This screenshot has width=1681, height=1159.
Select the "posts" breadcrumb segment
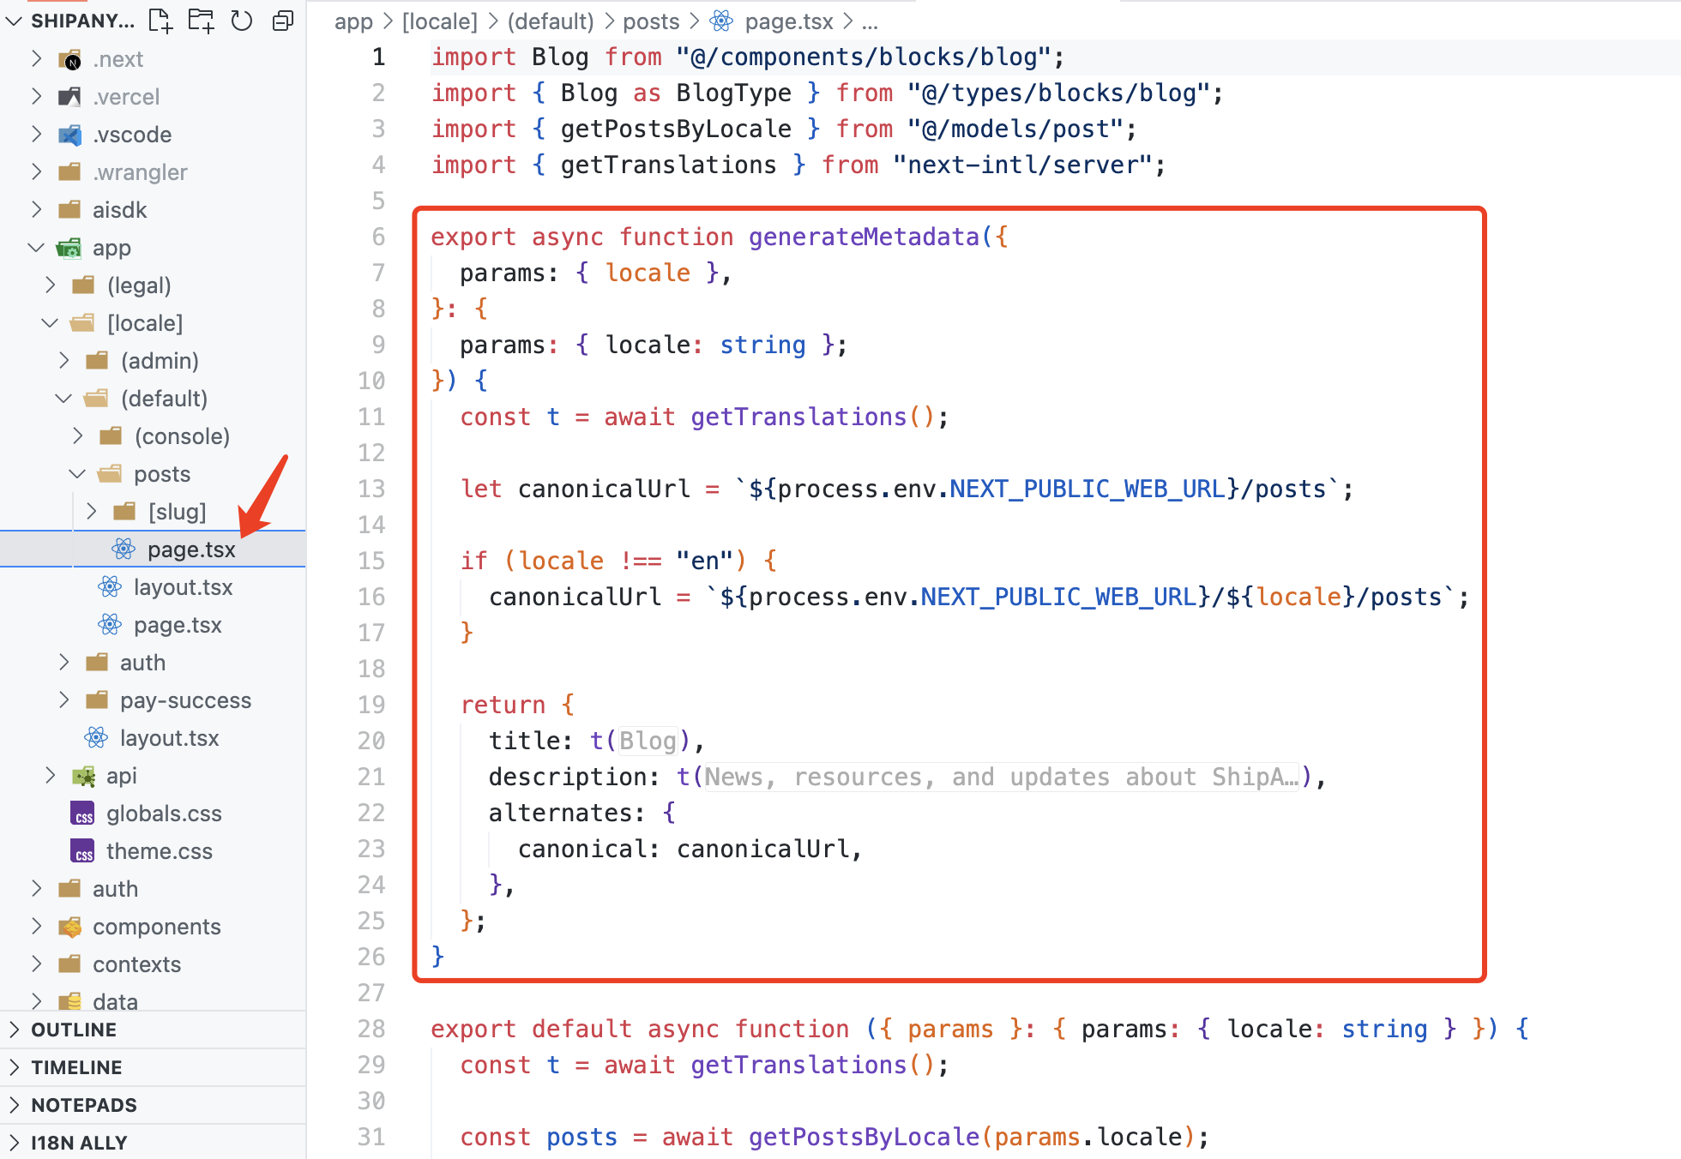click(650, 21)
